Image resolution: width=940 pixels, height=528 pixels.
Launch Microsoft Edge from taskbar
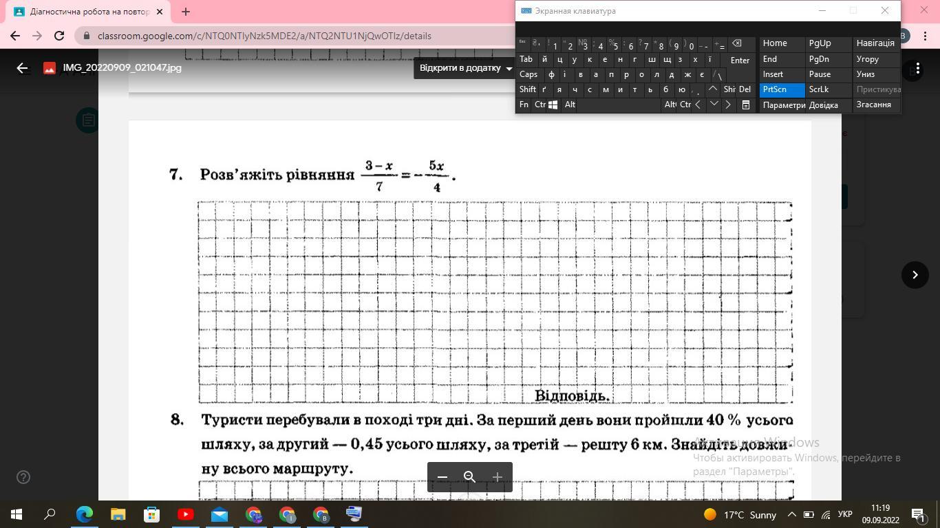point(84,514)
